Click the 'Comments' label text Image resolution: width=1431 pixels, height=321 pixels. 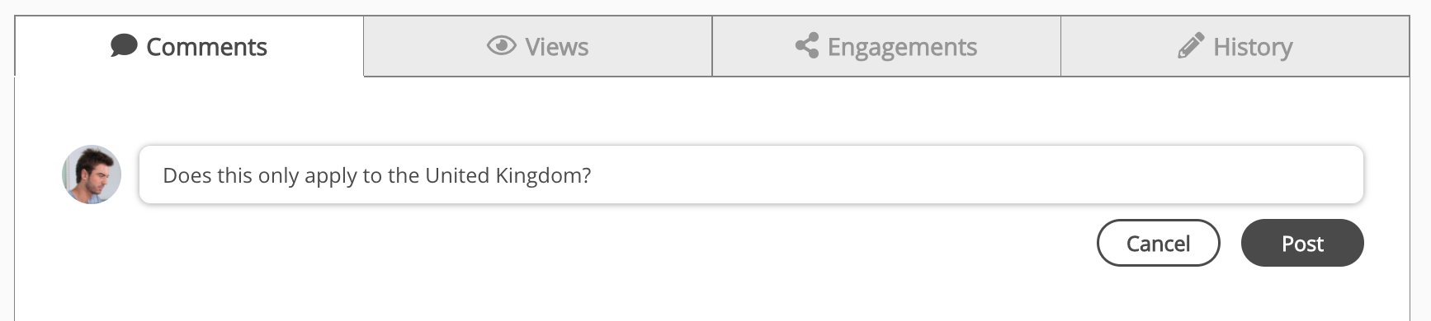pos(206,47)
